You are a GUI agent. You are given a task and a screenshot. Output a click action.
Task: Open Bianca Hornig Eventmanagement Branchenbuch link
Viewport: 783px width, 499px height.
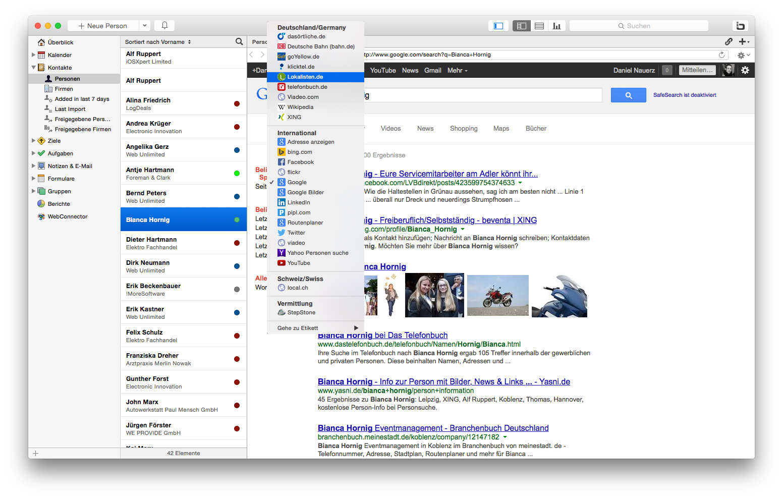433,428
